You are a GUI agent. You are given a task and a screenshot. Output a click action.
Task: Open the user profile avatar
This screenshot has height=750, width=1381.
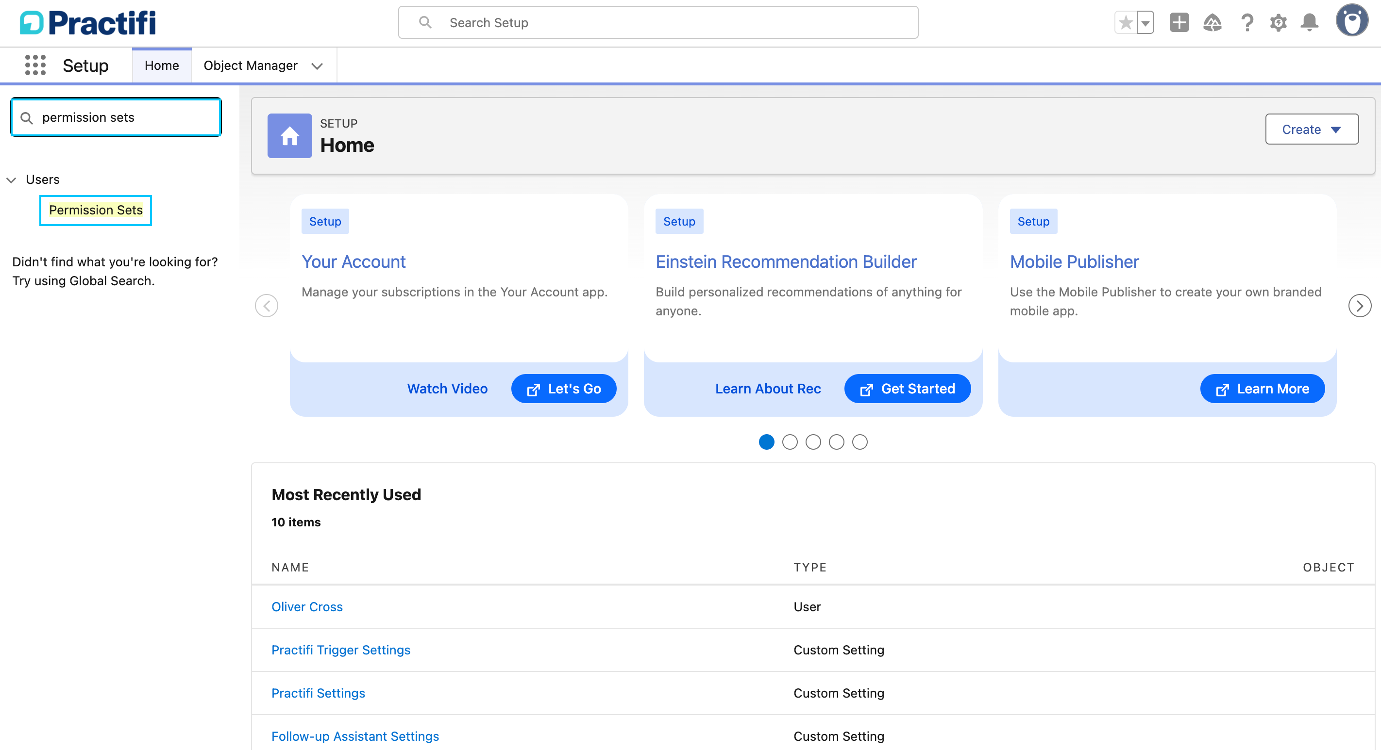(x=1351, y=20)
